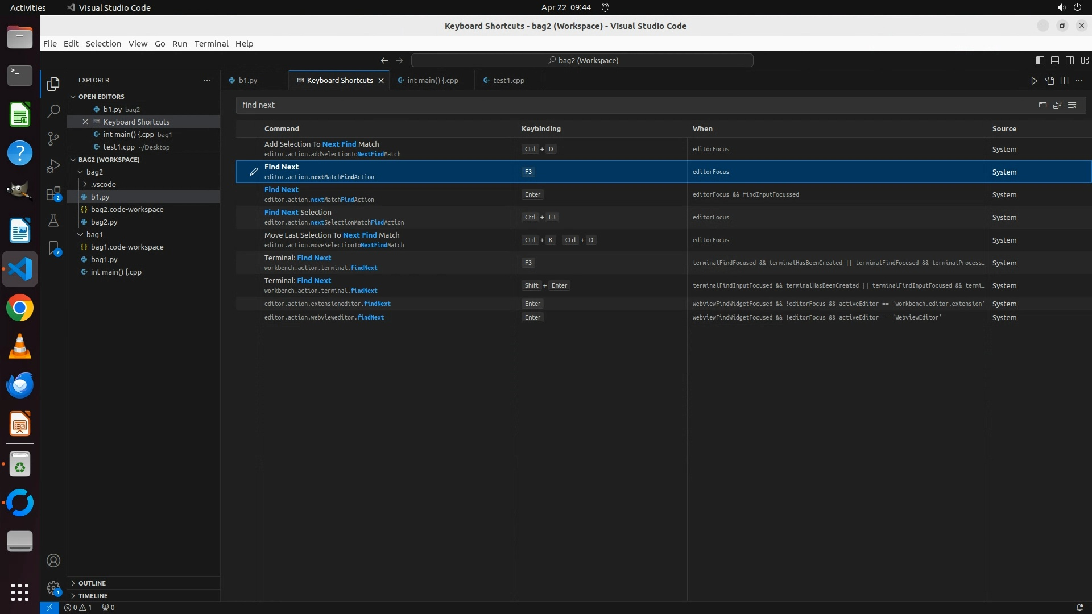The height and width of the screenshot is (614, 1092).
Task: Click the Record Keys icon in search bar
Action: 1043,105
